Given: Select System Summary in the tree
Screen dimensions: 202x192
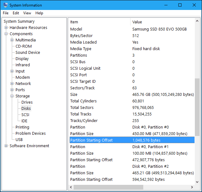Looking at the screenshot, I should (19, 21).
